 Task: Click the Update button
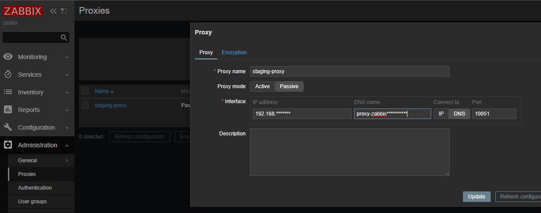point(477,197)
